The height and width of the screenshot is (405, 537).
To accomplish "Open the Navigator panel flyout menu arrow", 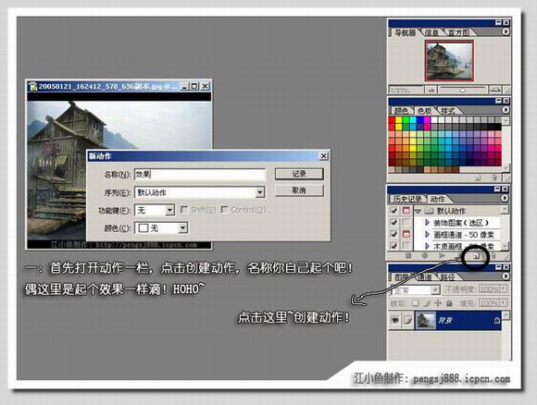I will (x=506, y=31).
